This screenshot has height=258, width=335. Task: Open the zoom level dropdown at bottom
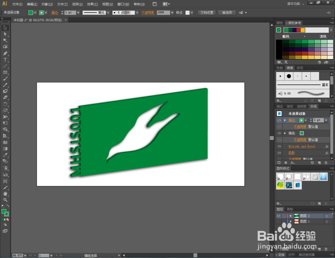click(25, 255)
